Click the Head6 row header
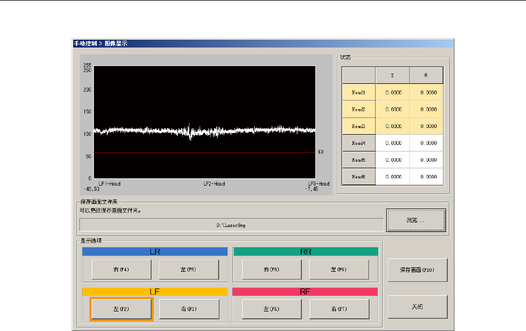The height and width of the screenshot is (331, 526). click(x=359, y=177)
